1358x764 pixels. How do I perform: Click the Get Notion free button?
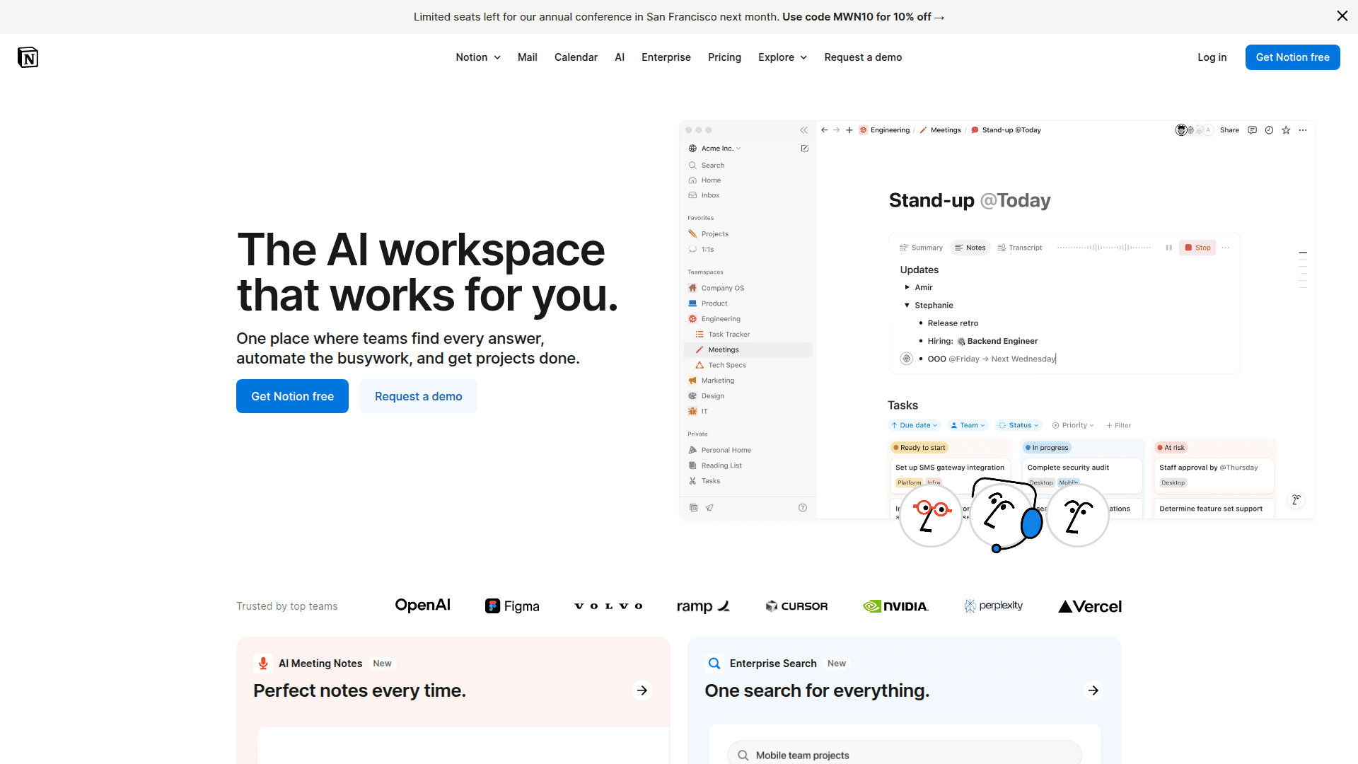(1292, 57)
